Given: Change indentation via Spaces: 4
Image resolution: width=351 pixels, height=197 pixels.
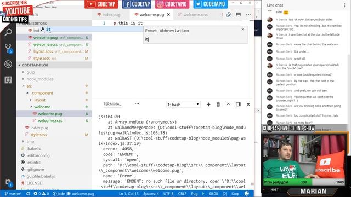Looking at the screenshot, I should [151, 194].
